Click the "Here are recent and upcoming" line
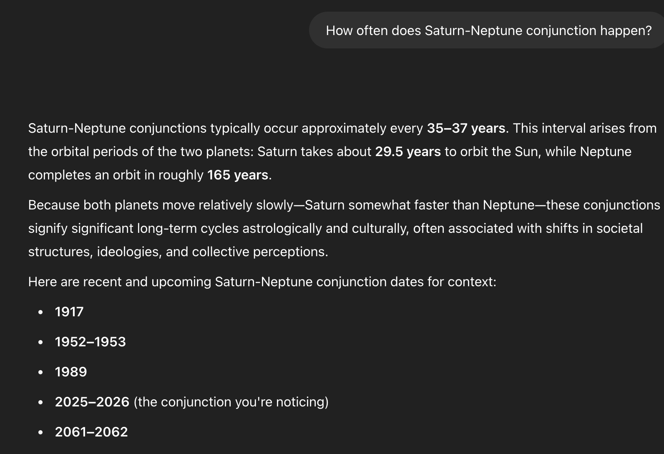664x454 pixels. point(262,282)
